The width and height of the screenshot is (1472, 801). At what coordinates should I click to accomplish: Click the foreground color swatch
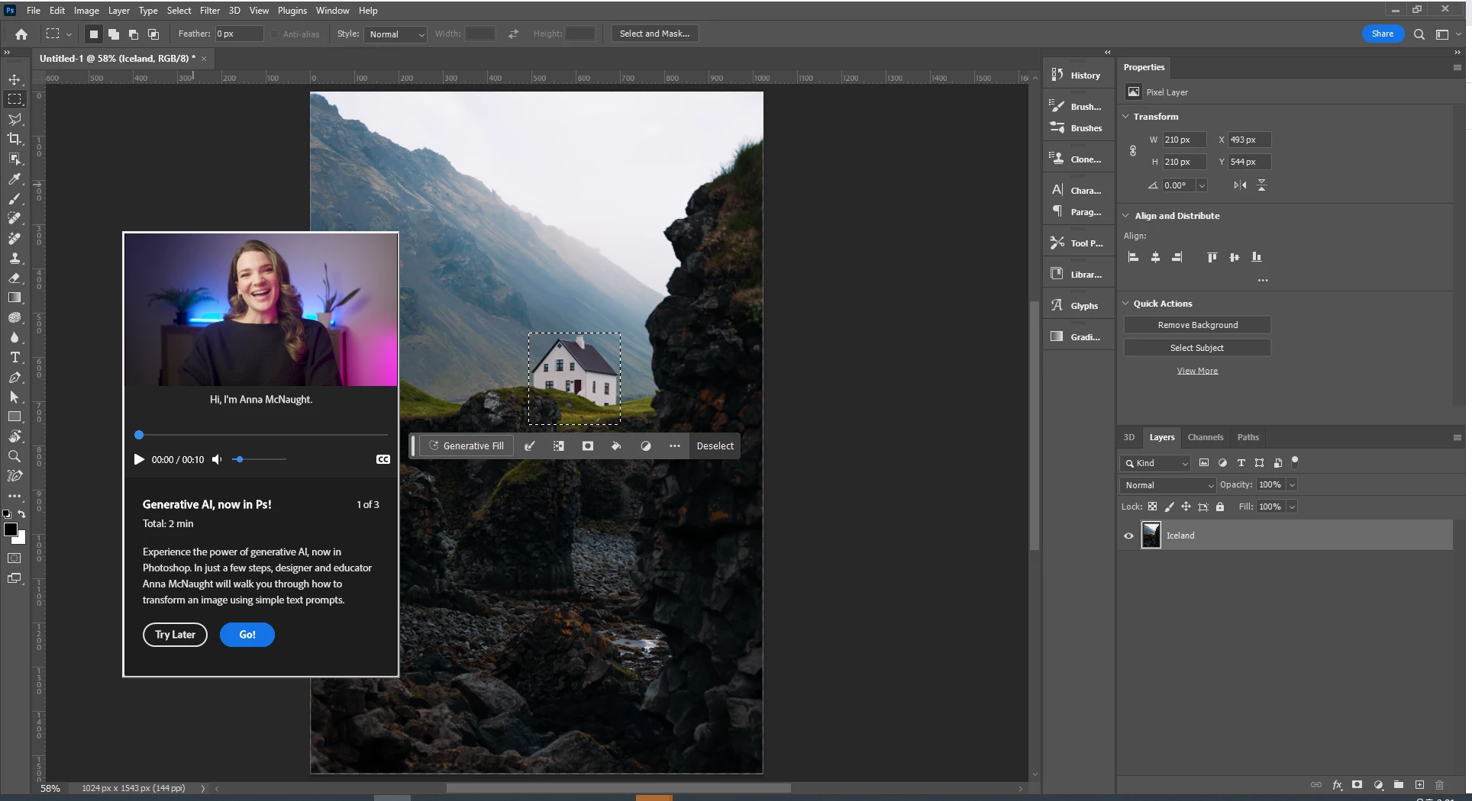pos(11,529)
